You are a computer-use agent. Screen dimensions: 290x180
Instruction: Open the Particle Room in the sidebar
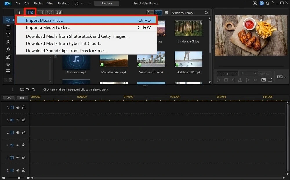coord(8,64)
